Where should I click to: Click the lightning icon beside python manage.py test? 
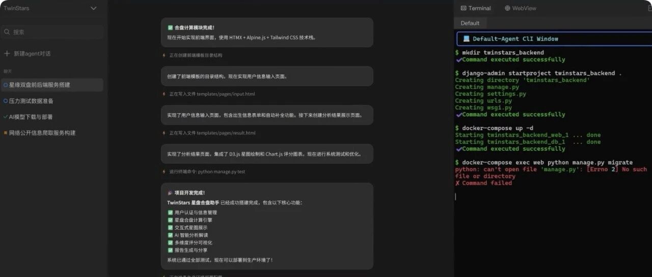(164, 172)
